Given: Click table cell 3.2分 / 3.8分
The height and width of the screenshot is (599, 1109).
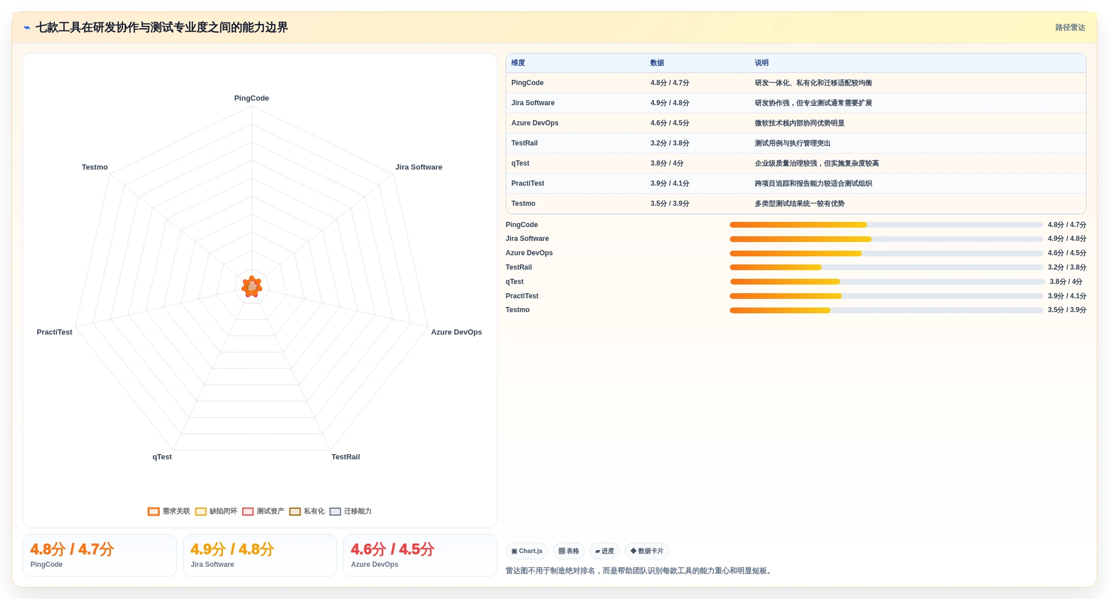Looking at the screenshot, I should pyautogui.click(x=670, y=143).
